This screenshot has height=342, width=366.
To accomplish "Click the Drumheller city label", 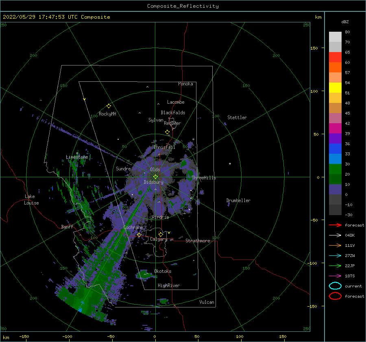I will pyautogui.click(x=238, y=200).
